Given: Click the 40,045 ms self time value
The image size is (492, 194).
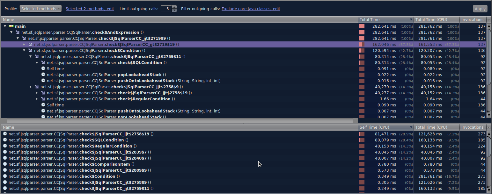Looking at the screenshot, I should (385, 152).
